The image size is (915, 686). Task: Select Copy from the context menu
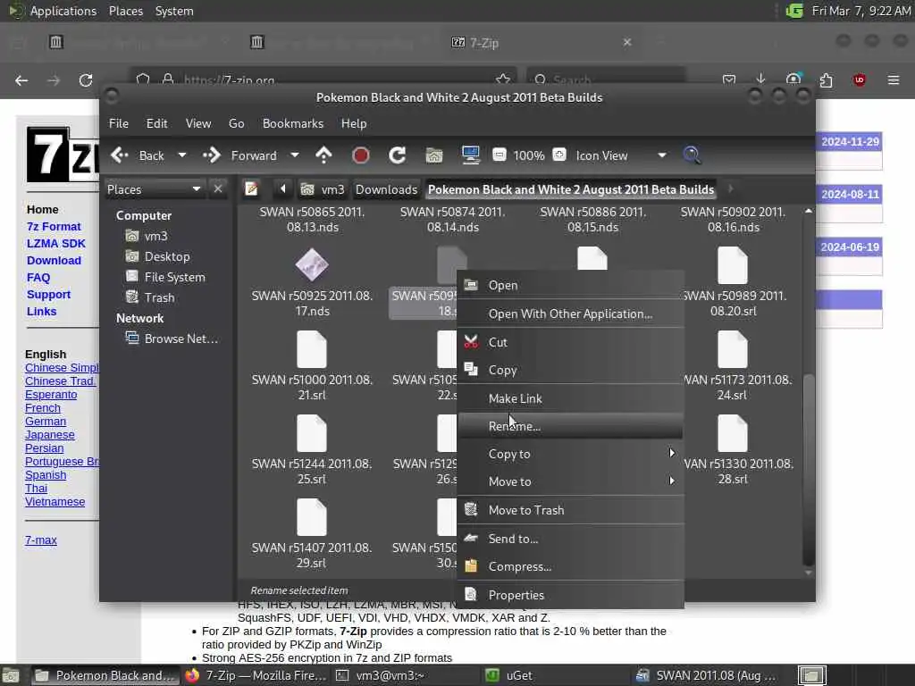click(570, 370)
